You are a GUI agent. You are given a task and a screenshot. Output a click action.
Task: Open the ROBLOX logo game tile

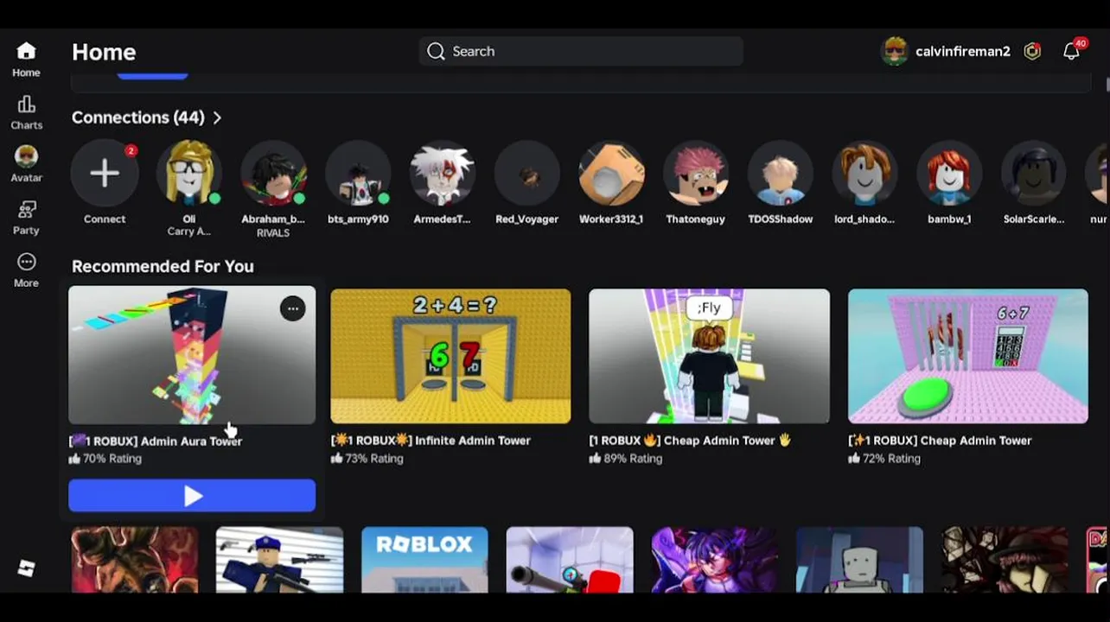coord(424,560)
